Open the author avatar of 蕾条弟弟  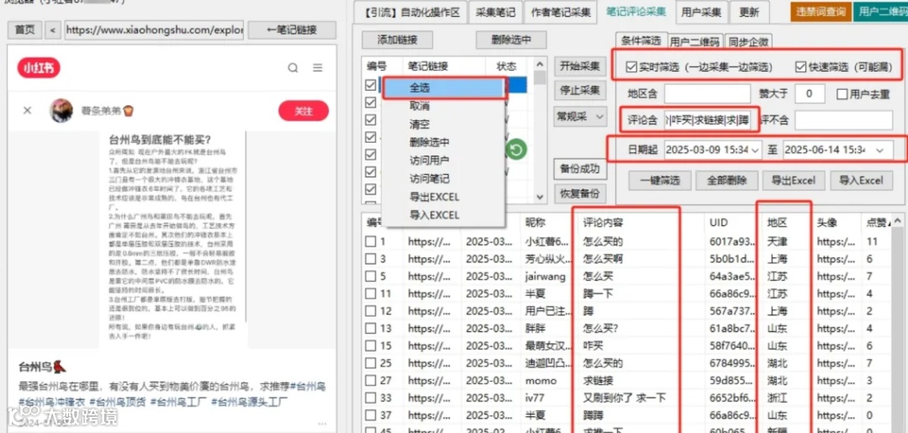pos(61,110)
